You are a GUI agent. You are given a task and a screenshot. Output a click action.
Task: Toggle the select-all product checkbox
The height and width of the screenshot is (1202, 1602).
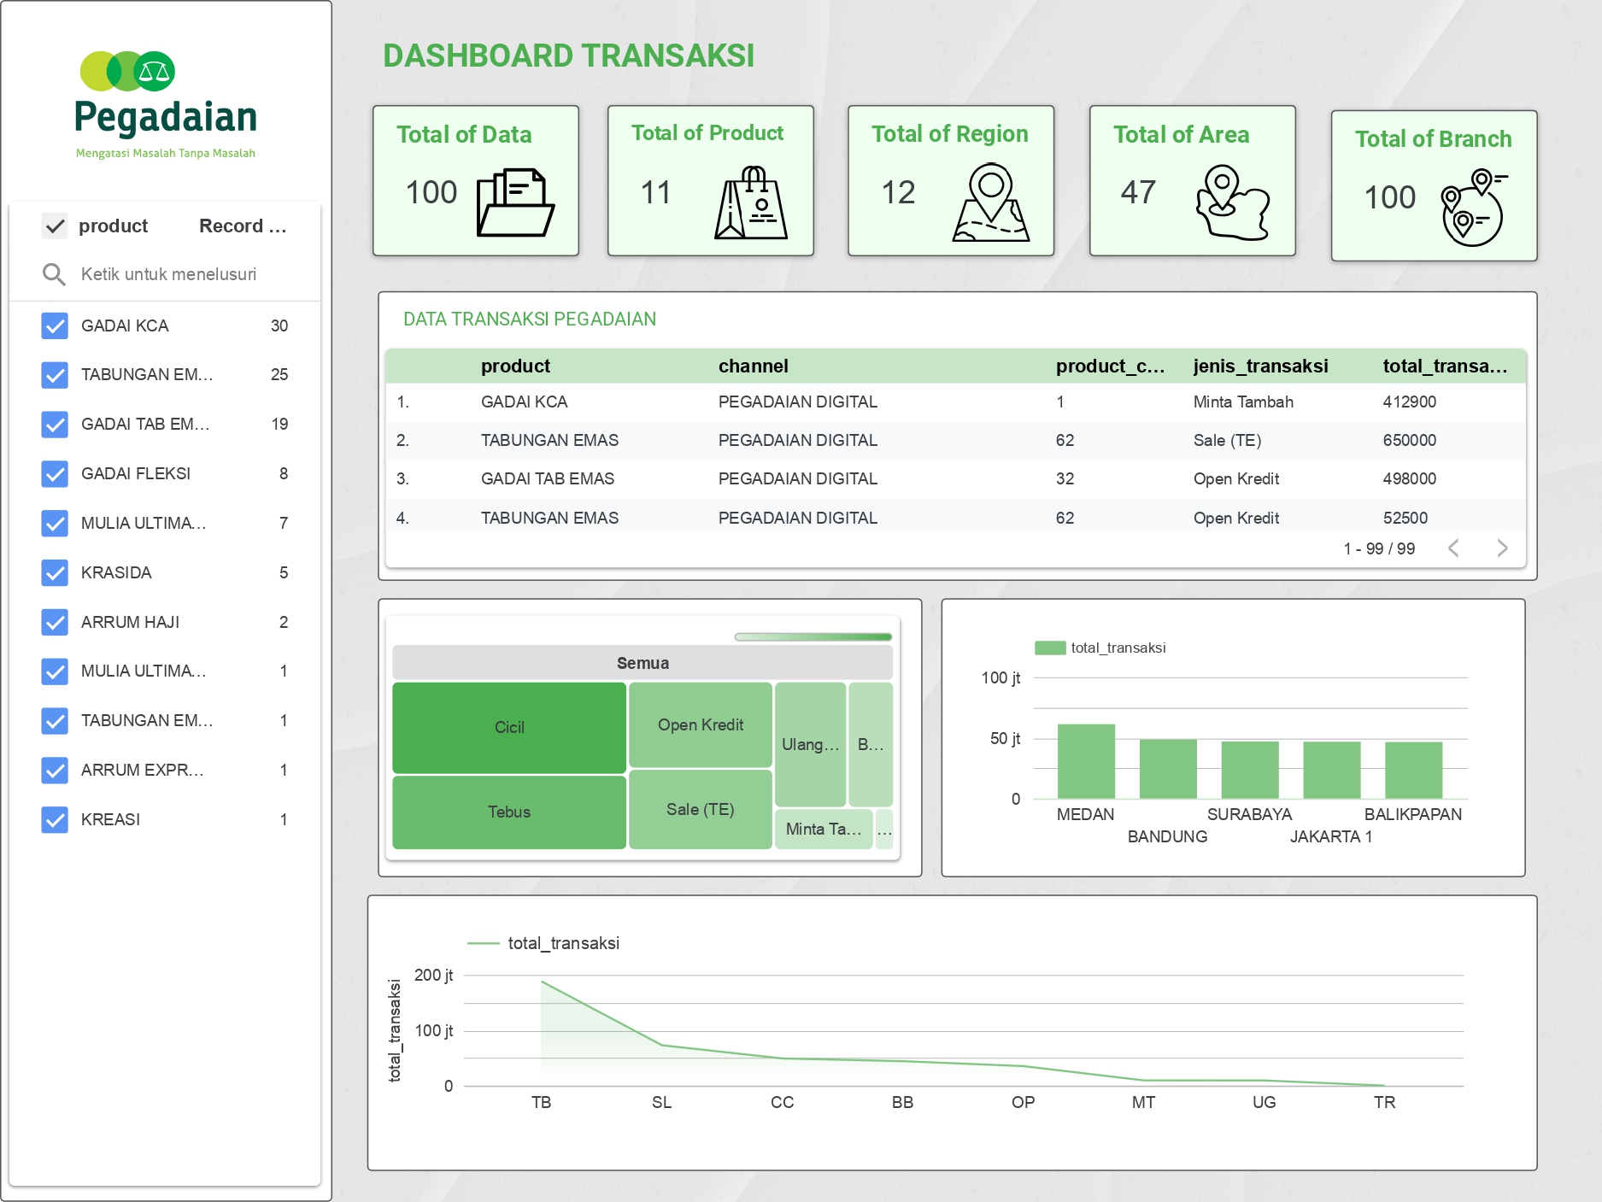tap(55, 226)
